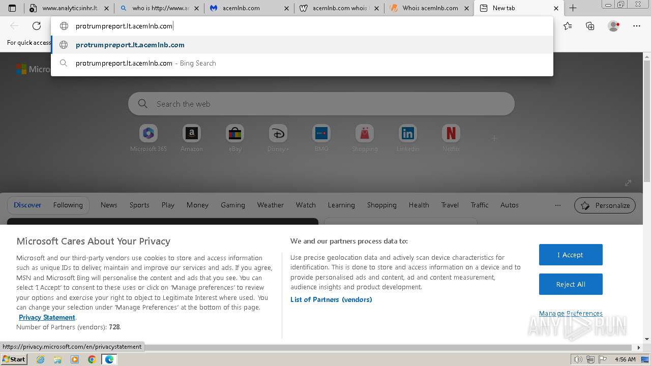Select Edge icon in taskbar
This screenshot has width=651, height=366.
[109, 359]
